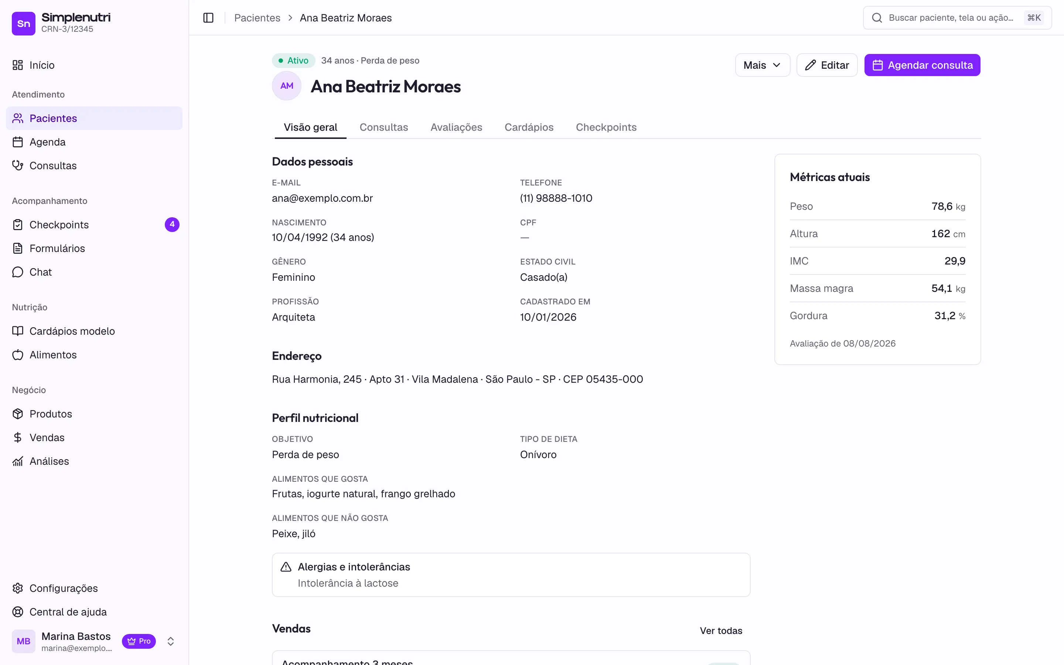Screen dimensions: 1064x665
Task: Select the Visão geral tab
Action: (x=310, y=127)
